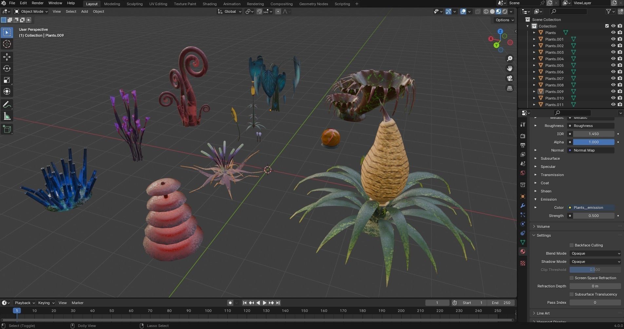This screenshot has height=329, width=624.
Task: Hide Plants.009 in the viewport
Action: coord(613,92)
